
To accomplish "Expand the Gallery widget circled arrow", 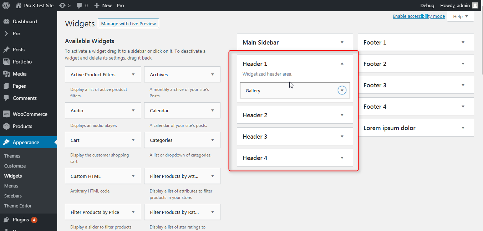I will point(342,91).
